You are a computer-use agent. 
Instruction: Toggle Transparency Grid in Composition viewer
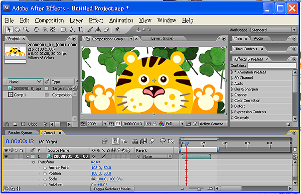coord(195,124)
